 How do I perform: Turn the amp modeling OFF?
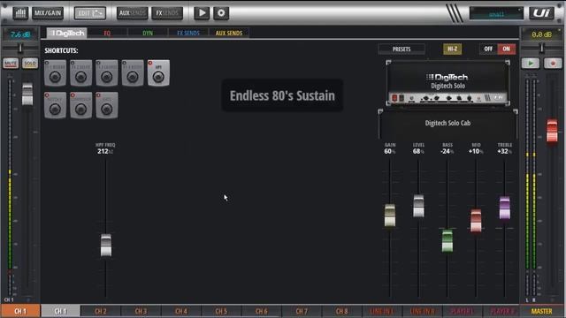coord(488,49)
